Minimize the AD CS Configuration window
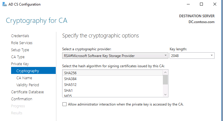Viewport: 223px width, 121px height. click(x=188, y=4)
